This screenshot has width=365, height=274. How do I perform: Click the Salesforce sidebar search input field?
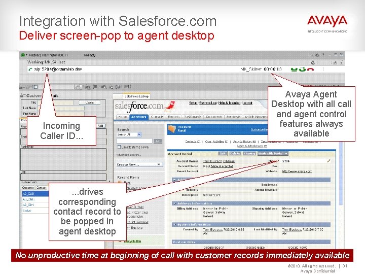pyautogui.click(x=134, y=141)
